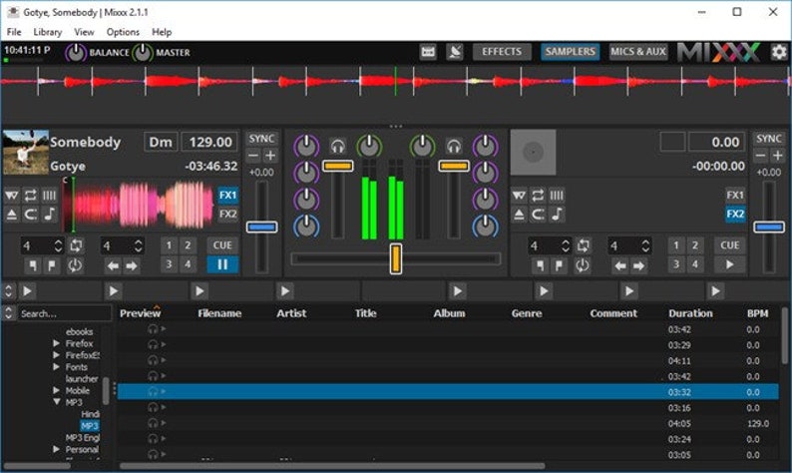
Task: Toggle the SAMPLERS panel
Action: coord(571,52)
